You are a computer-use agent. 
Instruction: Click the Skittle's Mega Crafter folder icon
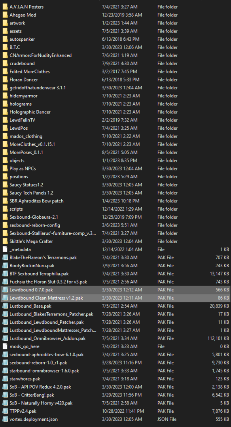tap(5, 241)
